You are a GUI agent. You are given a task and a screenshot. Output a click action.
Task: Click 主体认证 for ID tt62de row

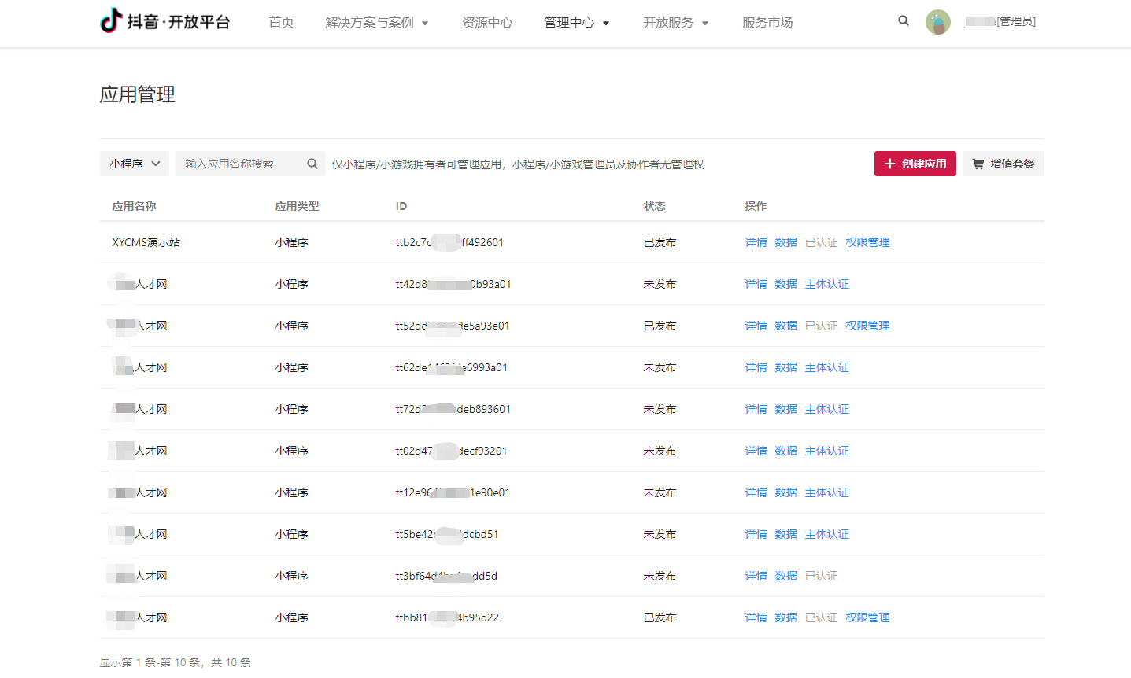(826, 367)
